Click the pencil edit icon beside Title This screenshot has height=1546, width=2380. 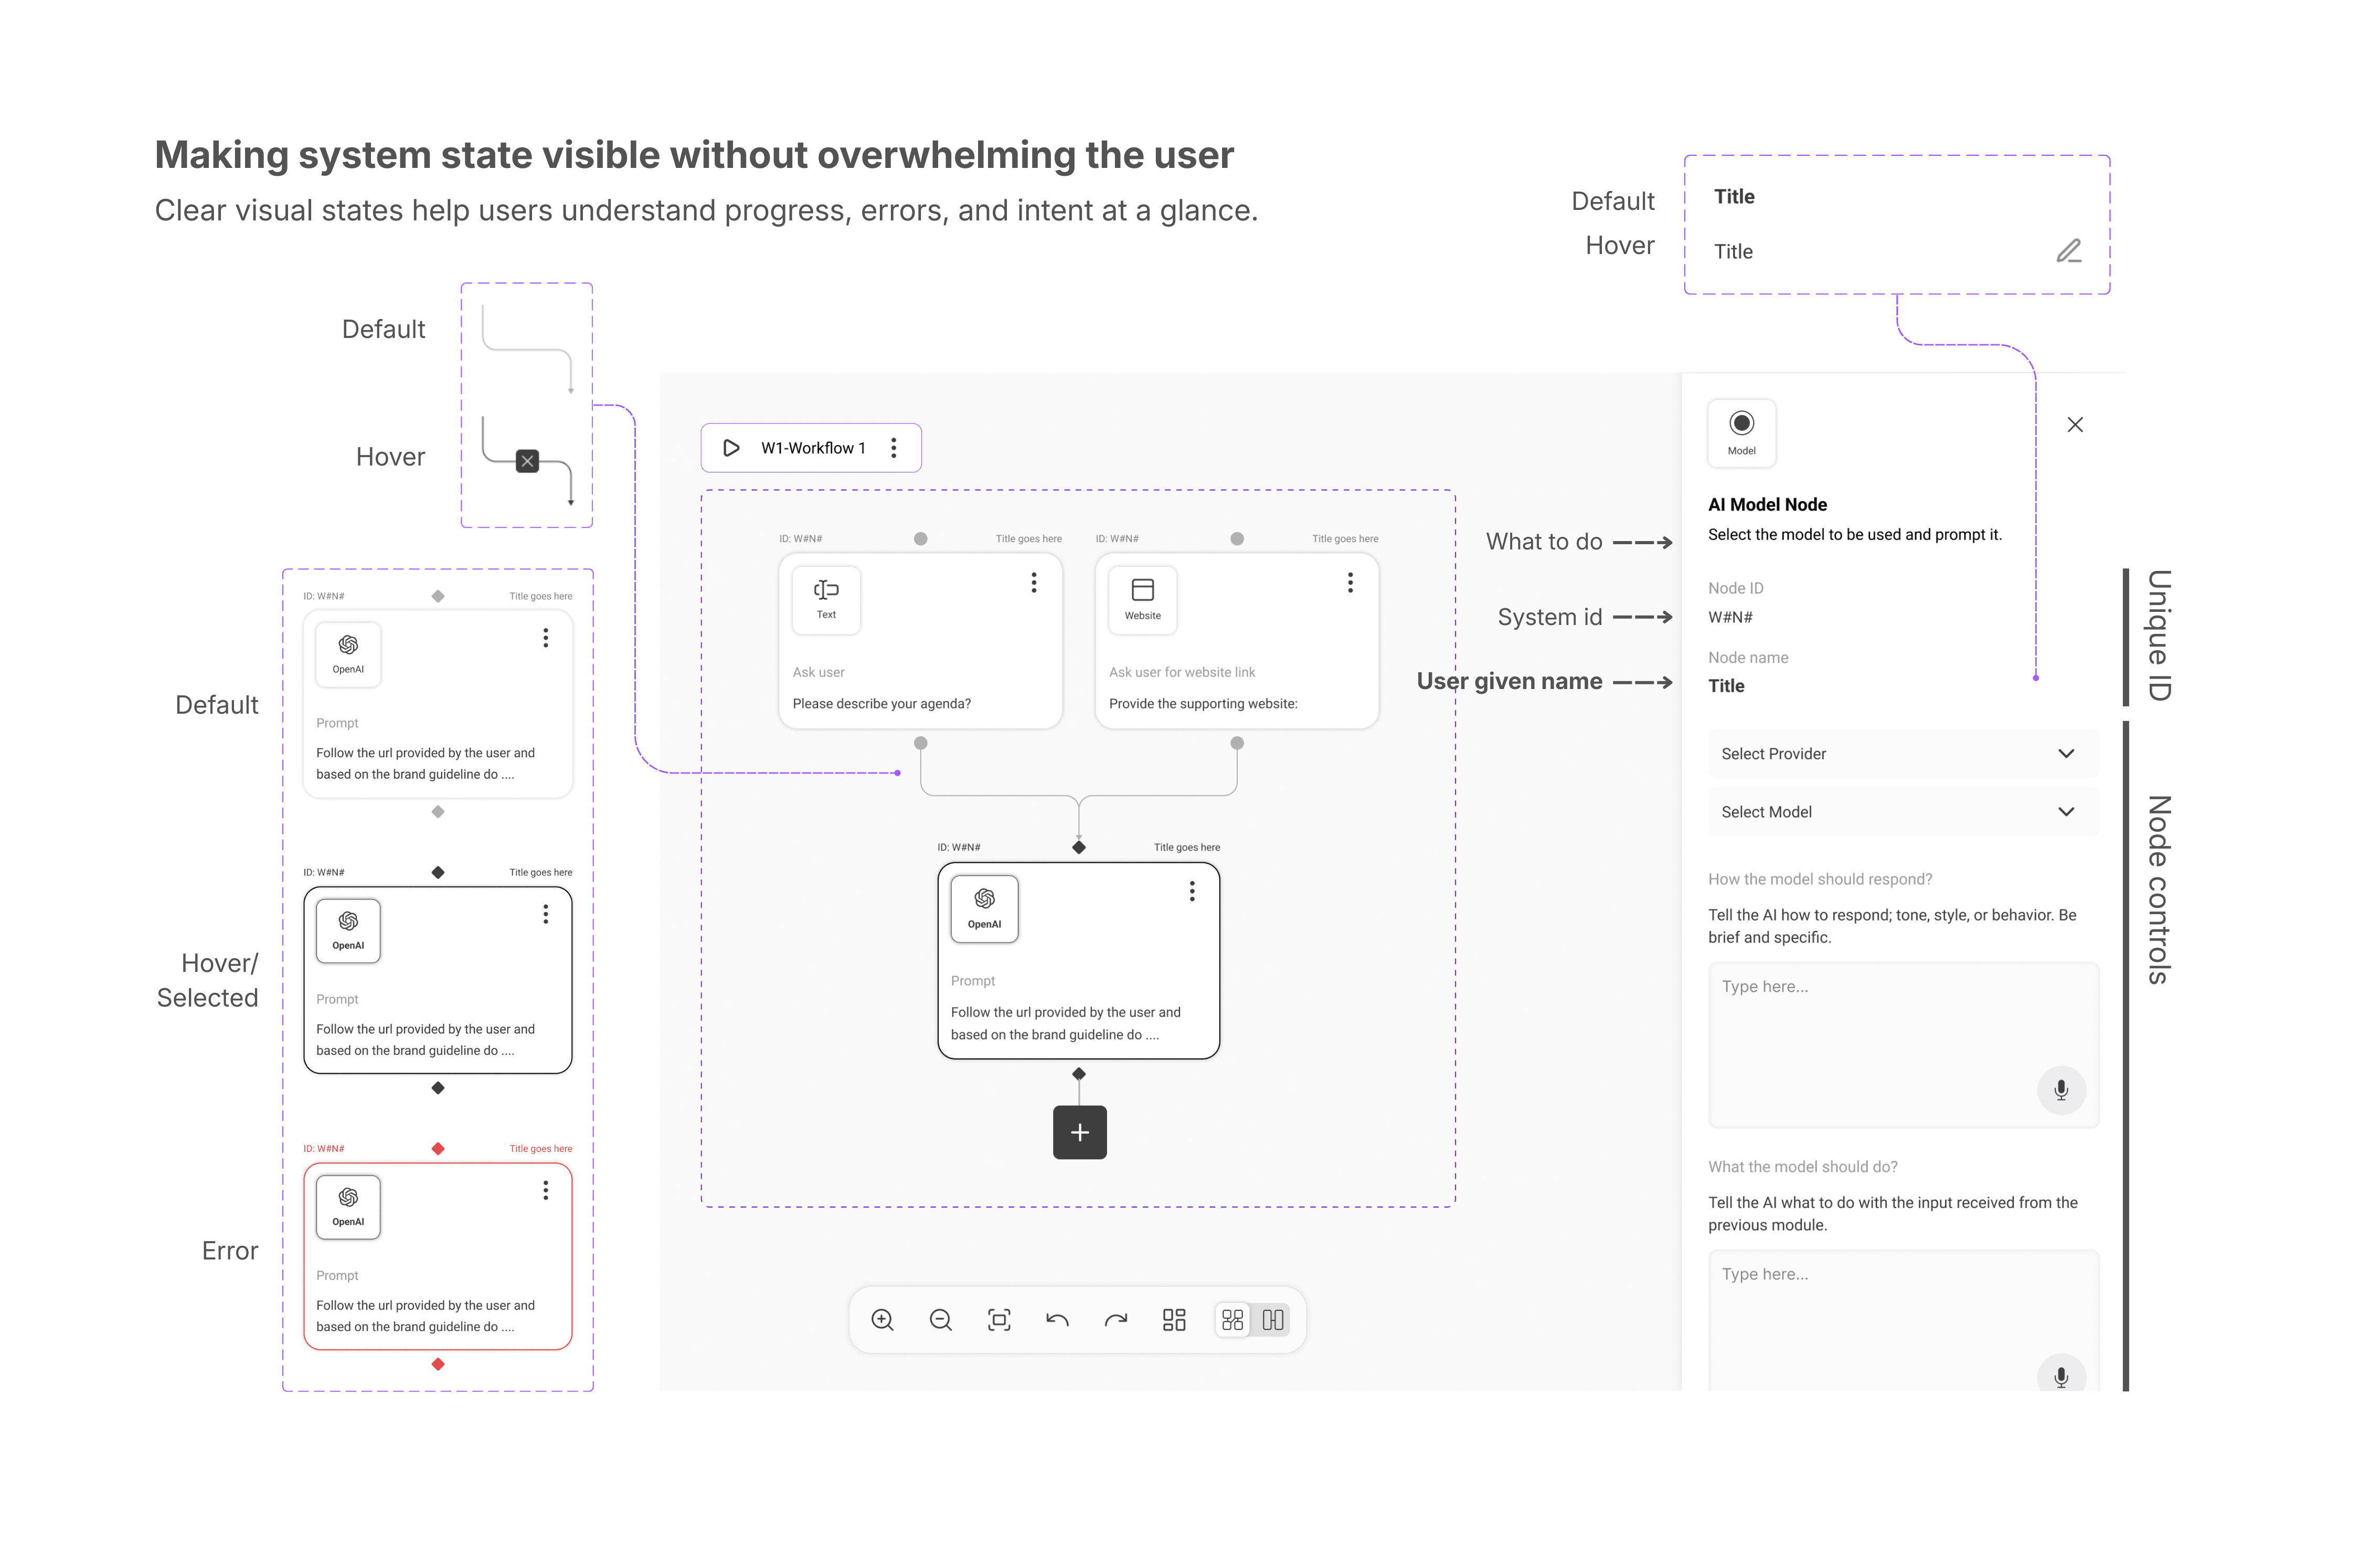click(2069, 251)
